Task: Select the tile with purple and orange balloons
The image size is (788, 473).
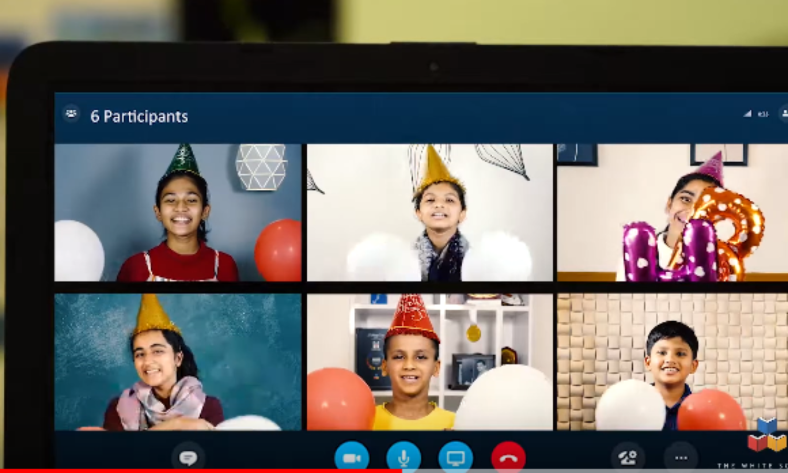Action: 672,213
